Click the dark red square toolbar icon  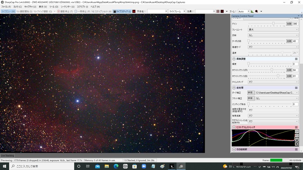tap(222, 11)
